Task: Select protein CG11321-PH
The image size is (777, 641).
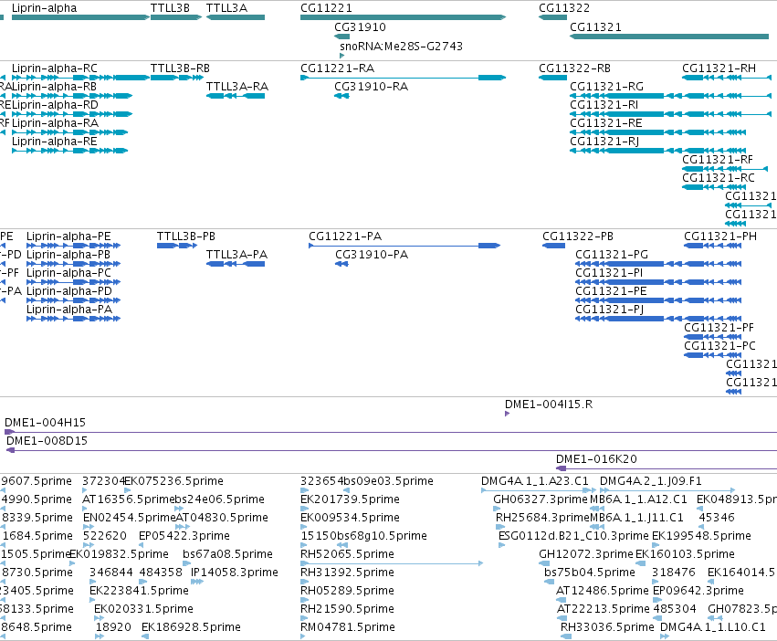Action: [712, 246]
